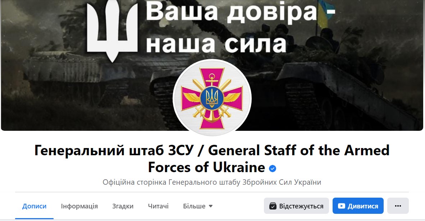The width and height of the screenshot is (425, 221).
Task: Open the Інформація tab
Action: tap(79, 206)
